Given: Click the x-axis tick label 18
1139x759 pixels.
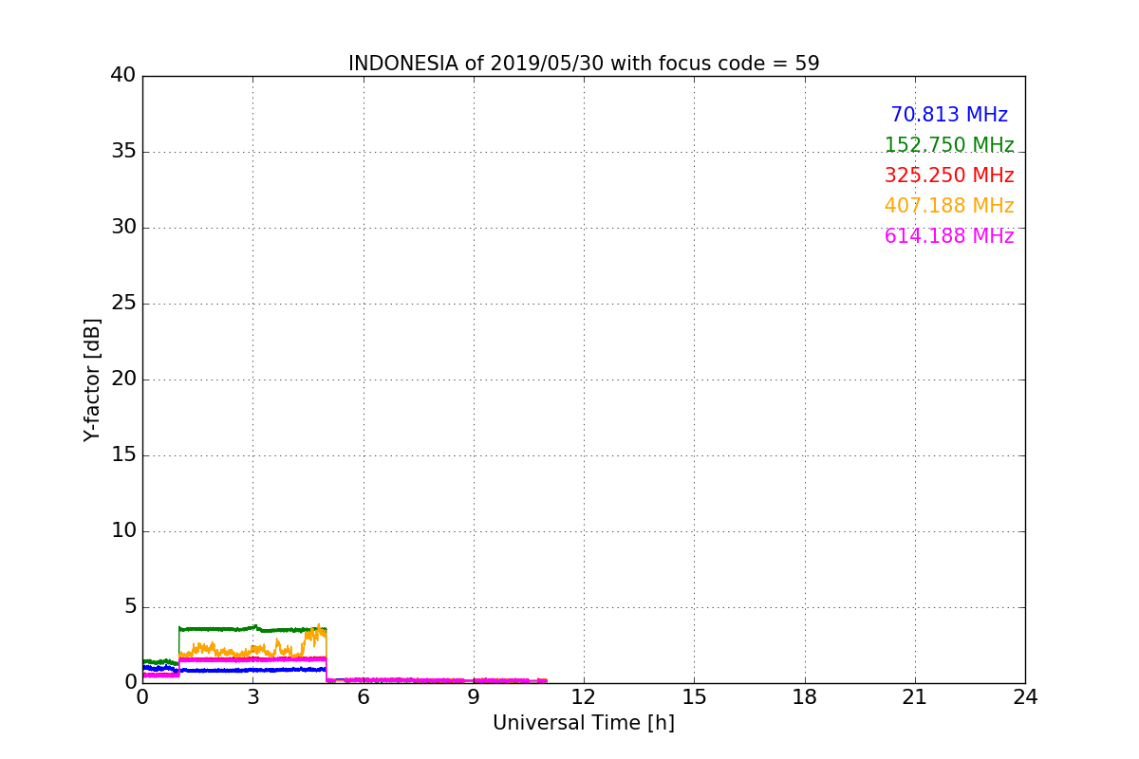Looking at the screenshot, I should click(x=805, y=697).
